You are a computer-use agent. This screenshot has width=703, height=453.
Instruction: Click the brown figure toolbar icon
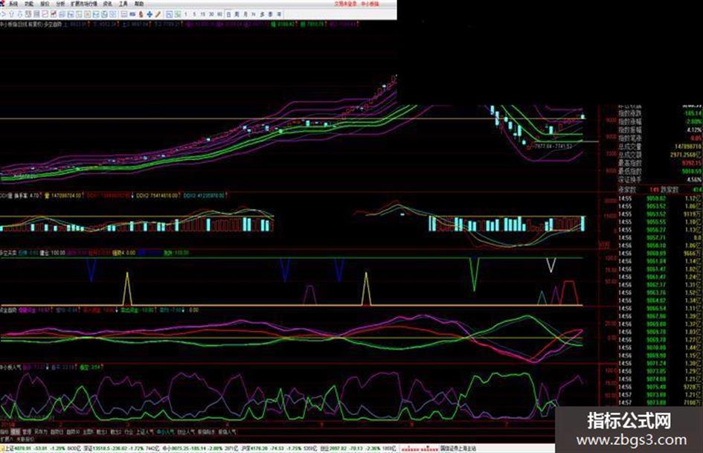click(x=141, y=14)
